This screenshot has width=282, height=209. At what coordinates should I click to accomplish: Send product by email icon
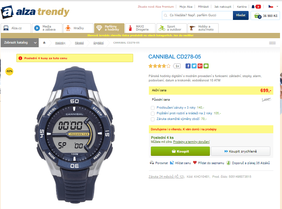pos(206,66)
